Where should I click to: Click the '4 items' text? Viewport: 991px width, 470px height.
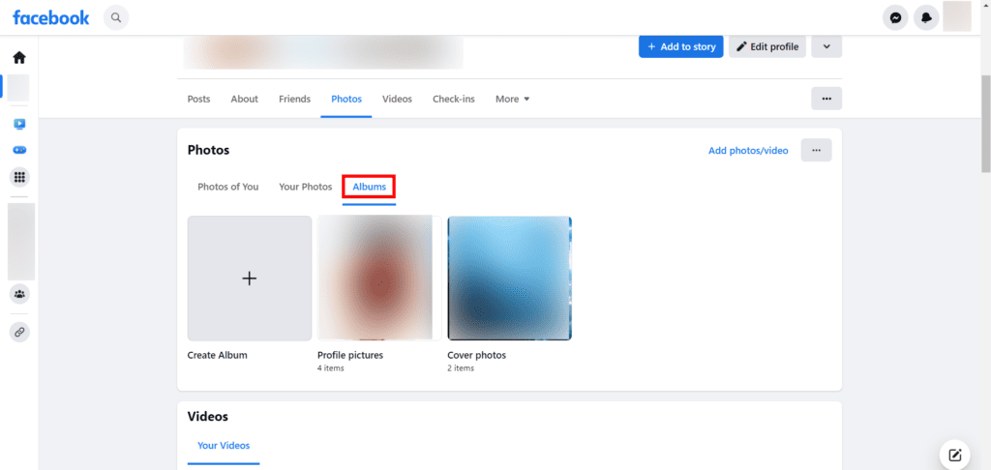point(331,368)
